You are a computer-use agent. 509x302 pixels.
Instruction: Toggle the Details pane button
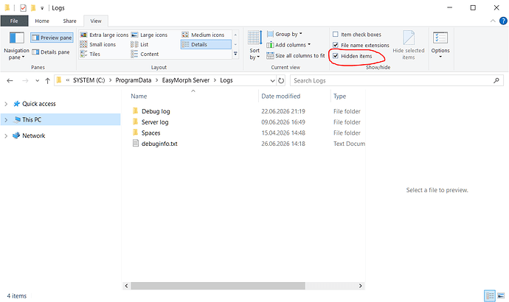click(51, 52)
